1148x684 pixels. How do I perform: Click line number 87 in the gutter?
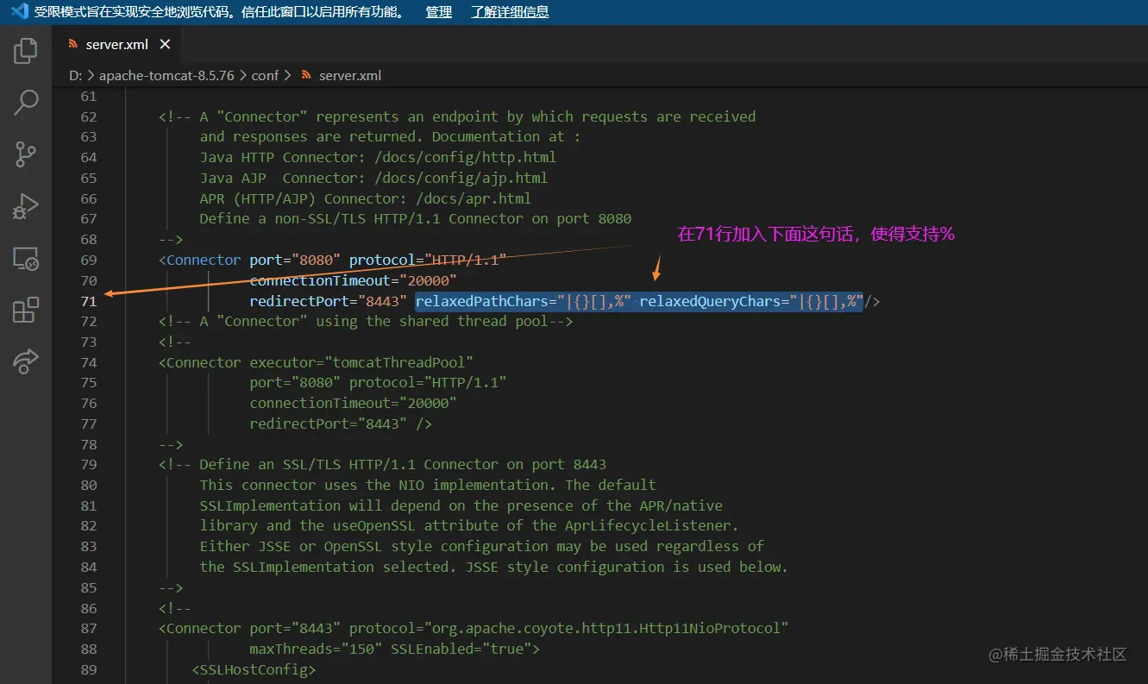(89, 628)
